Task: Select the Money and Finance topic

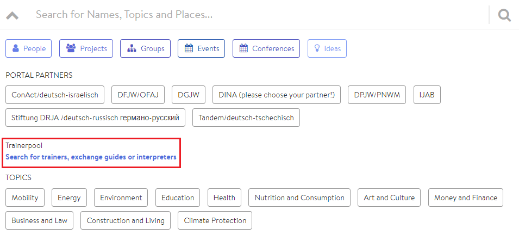Action: tap(466, 198)
